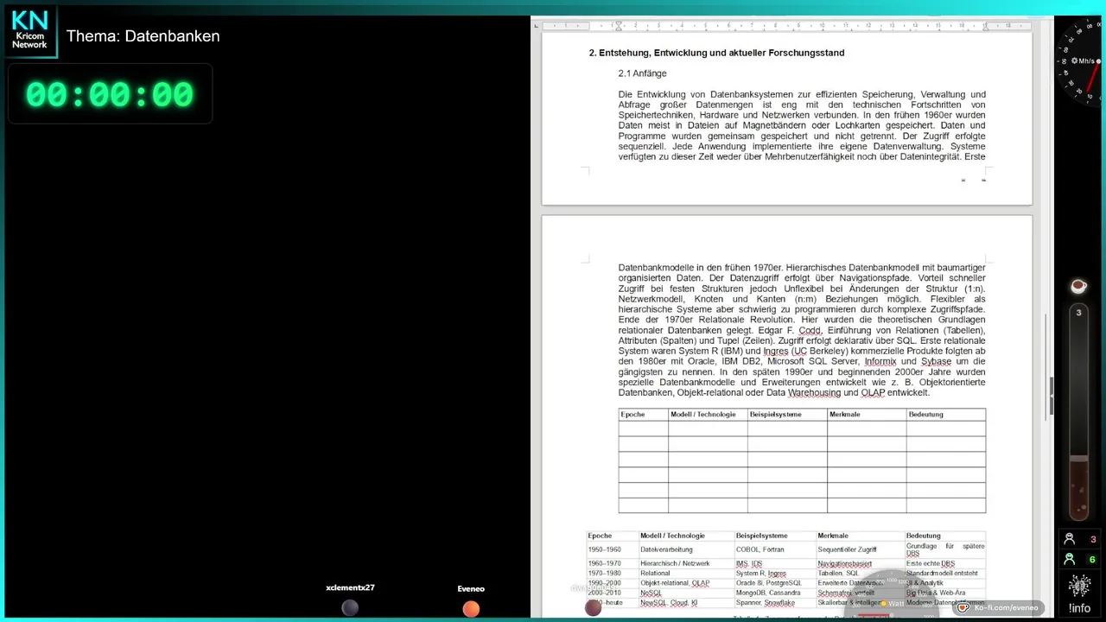Click the first empty cell under Epoche
The height and width of the screenshot is (622, 1106).
tap(643, 428)
